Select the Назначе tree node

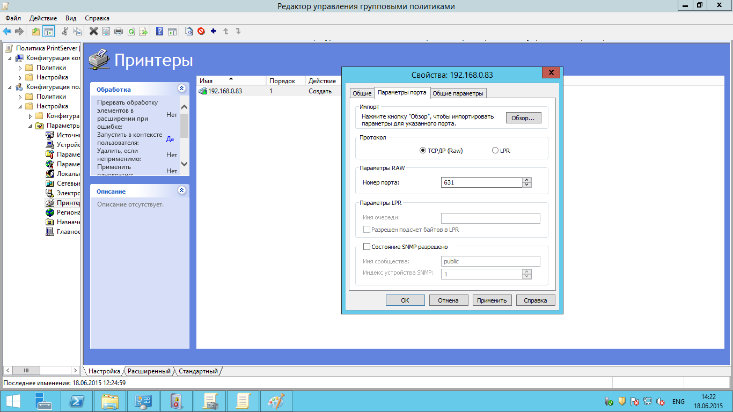point(63,222)
